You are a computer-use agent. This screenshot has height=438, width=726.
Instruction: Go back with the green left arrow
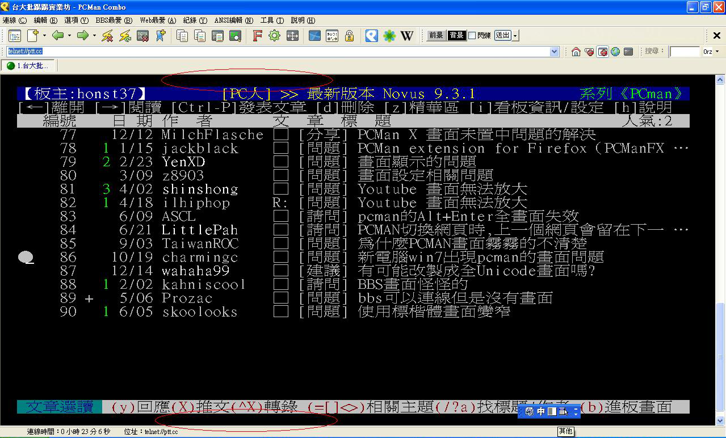click(57, 36)
